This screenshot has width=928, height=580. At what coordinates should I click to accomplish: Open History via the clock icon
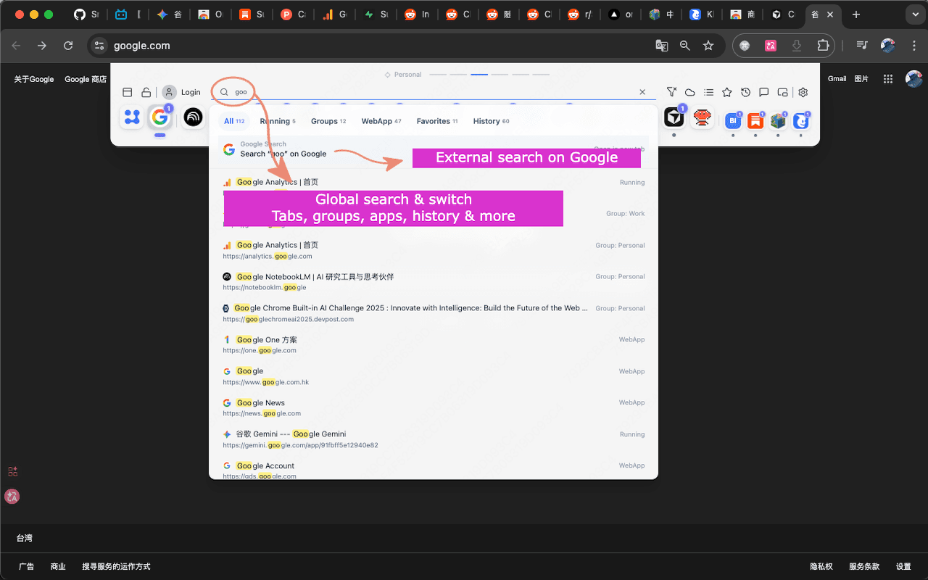(x=745, y=92)
